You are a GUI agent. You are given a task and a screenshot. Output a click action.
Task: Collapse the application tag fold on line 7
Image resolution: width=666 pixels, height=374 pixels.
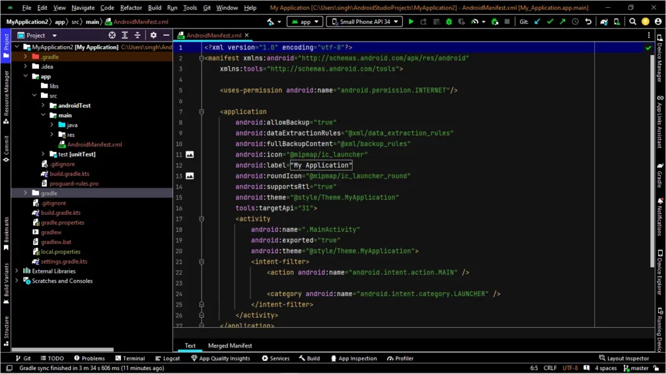coord(202,112)
